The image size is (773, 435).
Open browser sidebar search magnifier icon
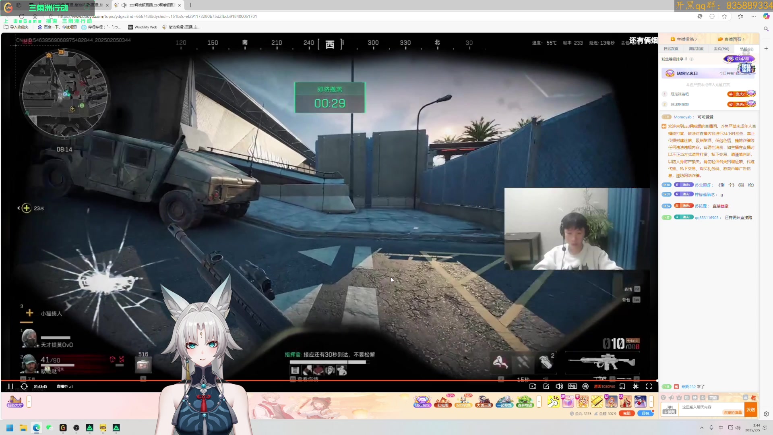766,29
